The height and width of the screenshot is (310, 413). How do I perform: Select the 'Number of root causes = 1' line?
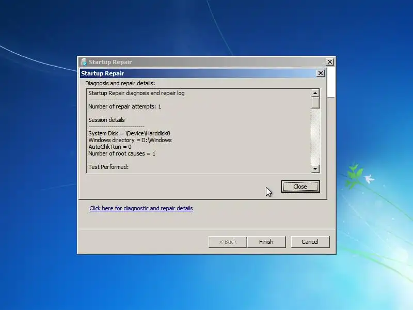point(122,153)
